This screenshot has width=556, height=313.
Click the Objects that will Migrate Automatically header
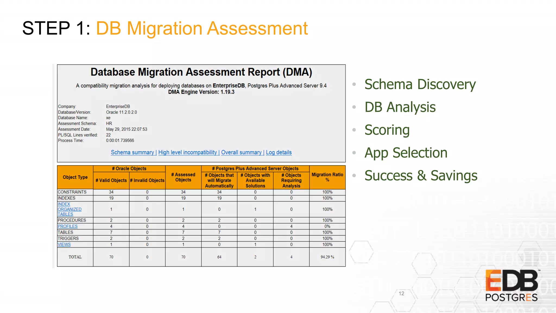[219, 180]
